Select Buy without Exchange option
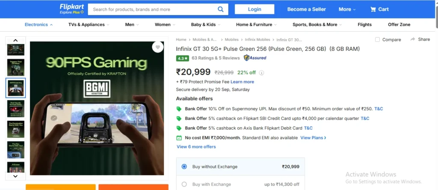The width and height of the screenshot is (438, 190). 184,167
